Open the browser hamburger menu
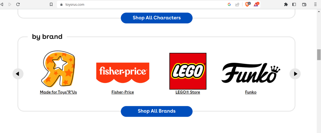 click(315, 4)
